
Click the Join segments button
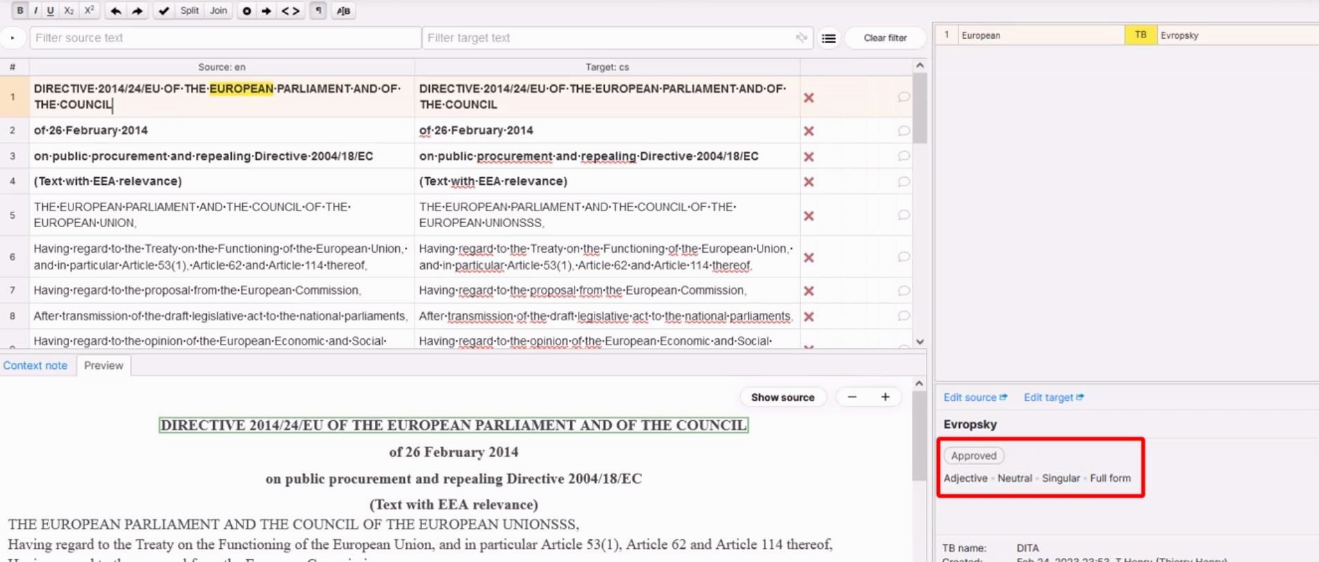(x=219, y=10)
